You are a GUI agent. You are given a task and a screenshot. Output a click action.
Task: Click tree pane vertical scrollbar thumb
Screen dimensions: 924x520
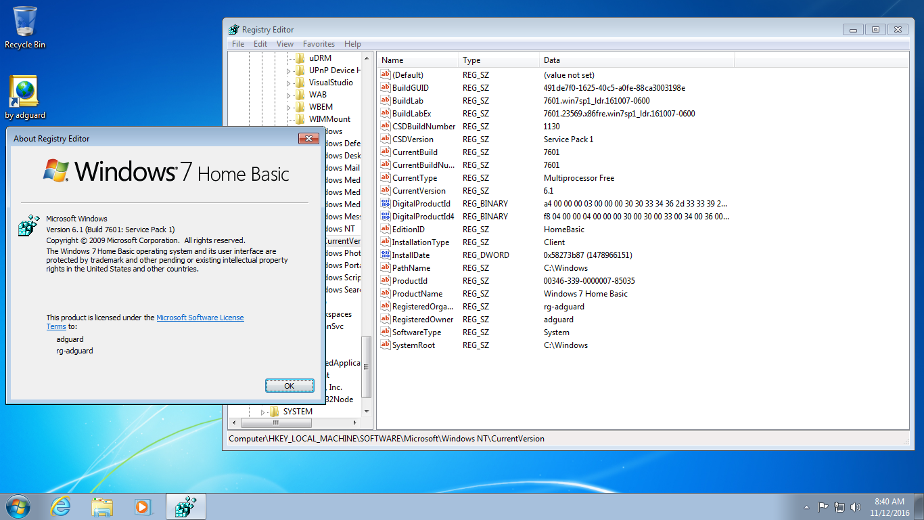[367, 368]
